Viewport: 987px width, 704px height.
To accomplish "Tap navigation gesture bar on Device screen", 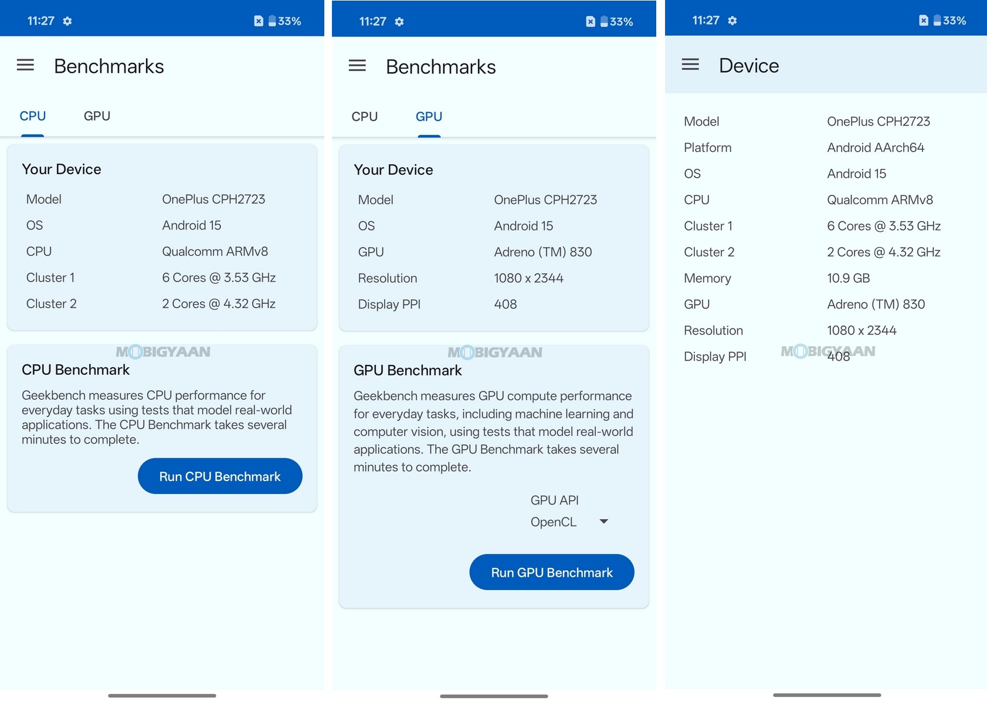I will click(x=827, y=695).
